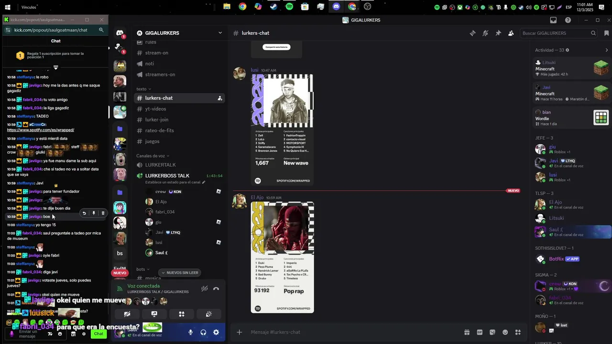The height and width of the screenshot is (344, 612).
Task: Open bian Wordle activity card
Action: pyautogui.click(x=572, y=118)
